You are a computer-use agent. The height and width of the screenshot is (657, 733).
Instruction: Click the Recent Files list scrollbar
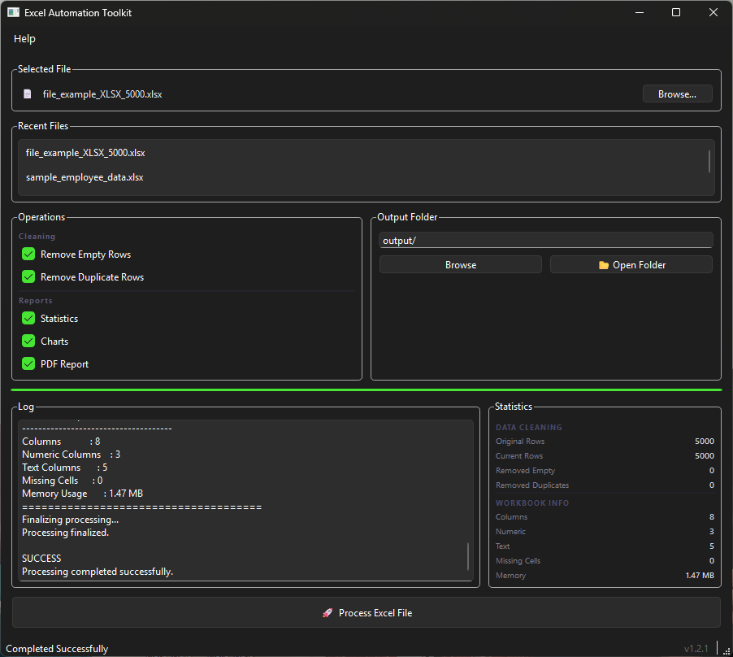tap(709, 161)
